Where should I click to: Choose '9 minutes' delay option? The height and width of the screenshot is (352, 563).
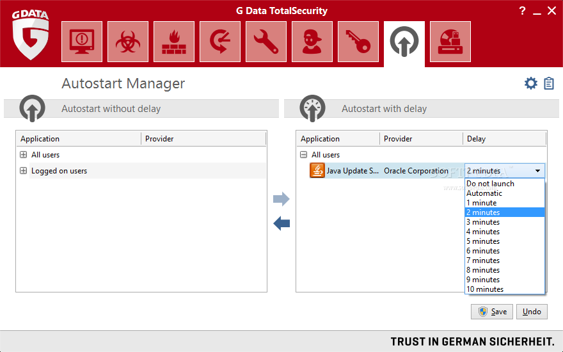(x=505, y=280)
